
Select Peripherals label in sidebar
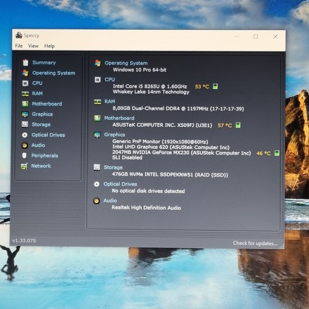tap(45, 155)
